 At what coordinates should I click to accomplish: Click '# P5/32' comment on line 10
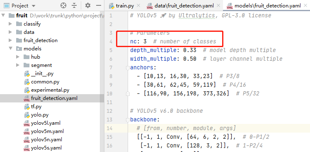pos(247,94)
